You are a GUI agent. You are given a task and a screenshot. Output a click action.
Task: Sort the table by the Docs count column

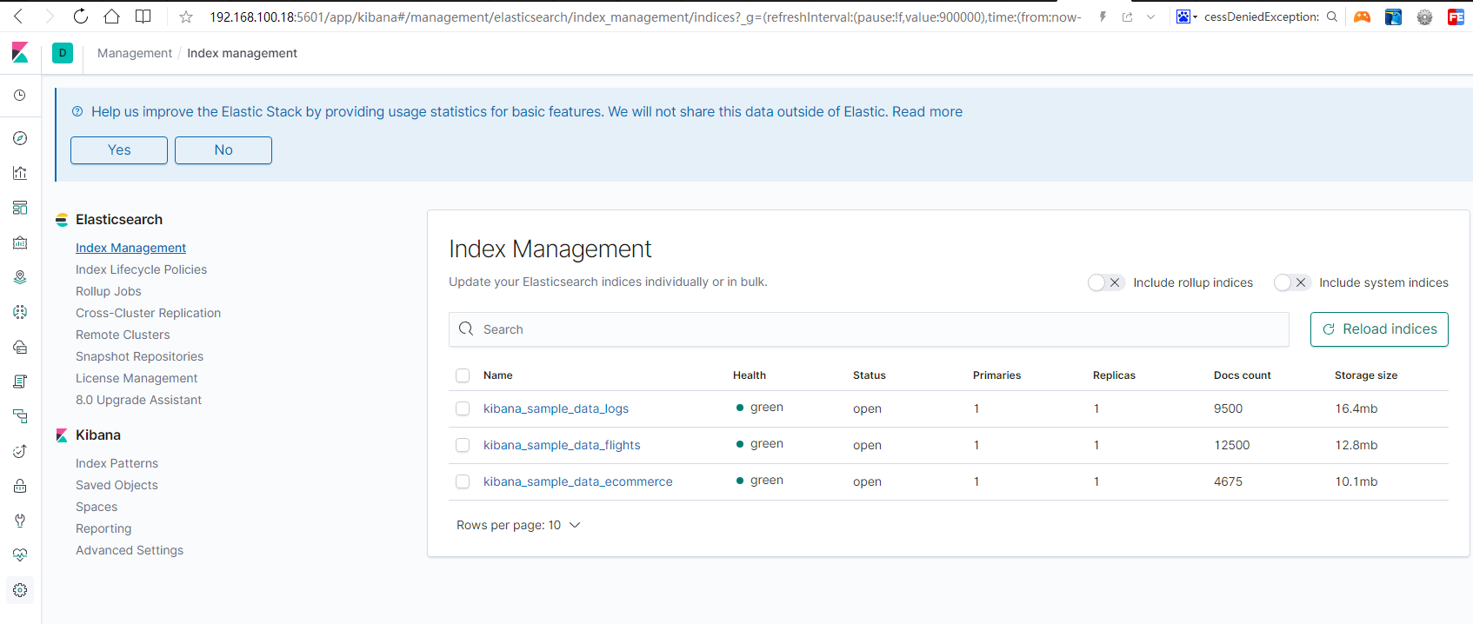(x=1242, y=375)
